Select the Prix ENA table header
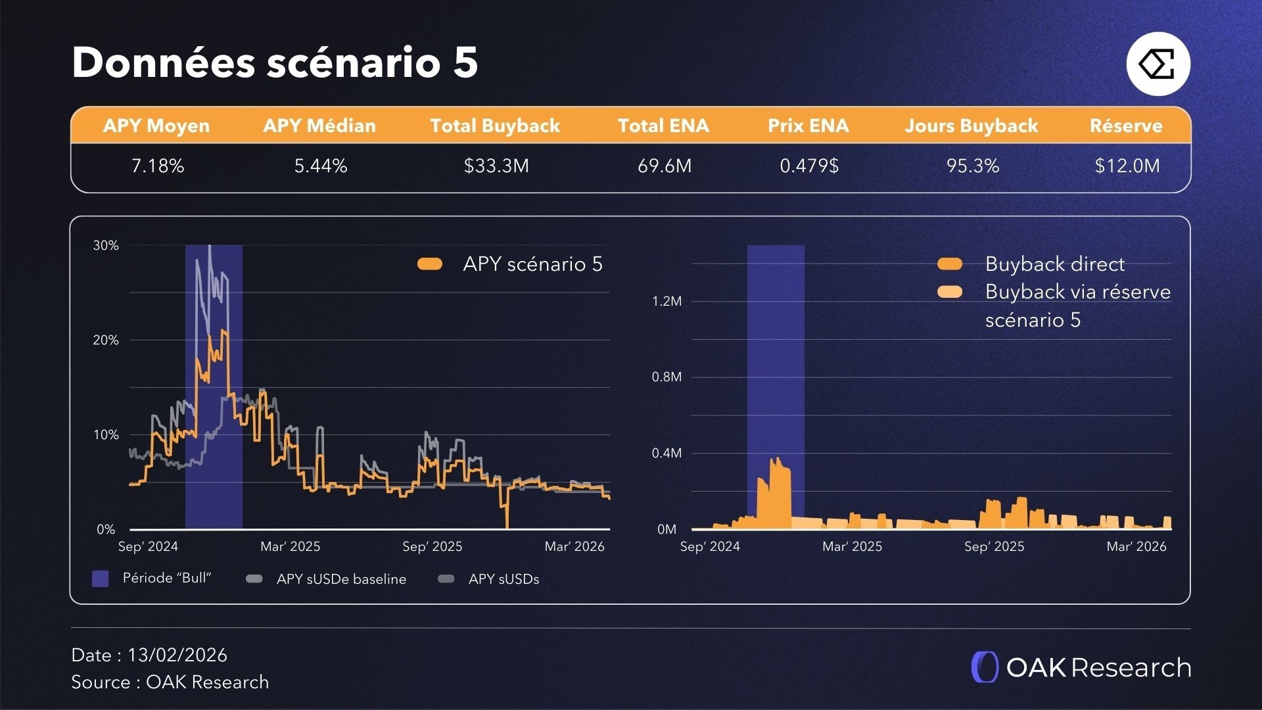This screenshot has height=710, width=1262. [809, 126]
